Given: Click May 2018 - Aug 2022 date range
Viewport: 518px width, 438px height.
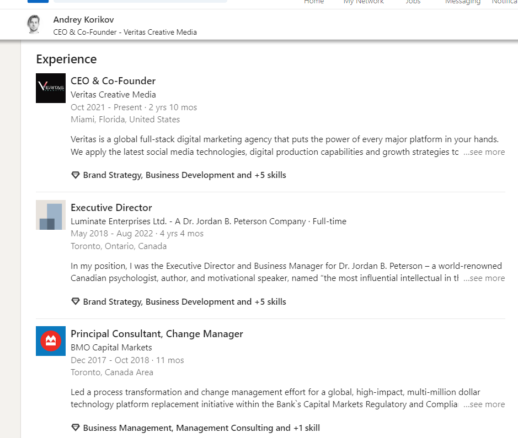Looking at the screenshot, I should pyautogui.click(x=137, y=234).
